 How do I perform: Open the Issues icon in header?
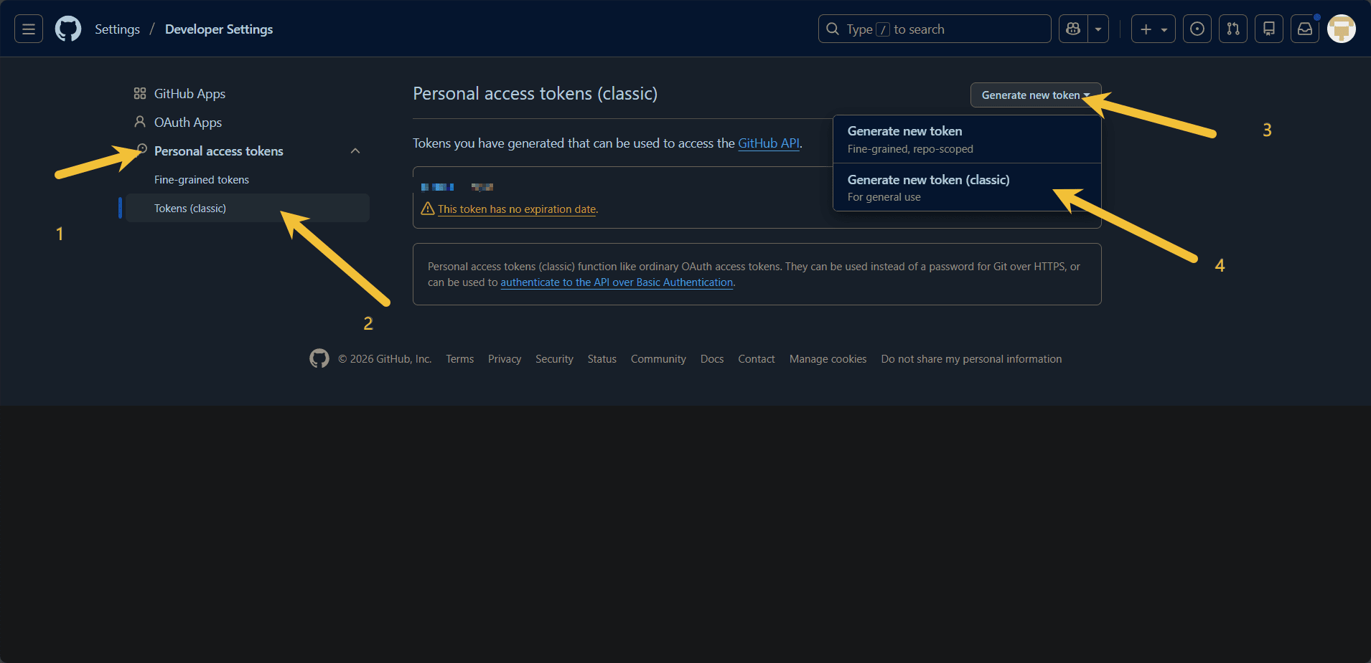click(1197, 29)
